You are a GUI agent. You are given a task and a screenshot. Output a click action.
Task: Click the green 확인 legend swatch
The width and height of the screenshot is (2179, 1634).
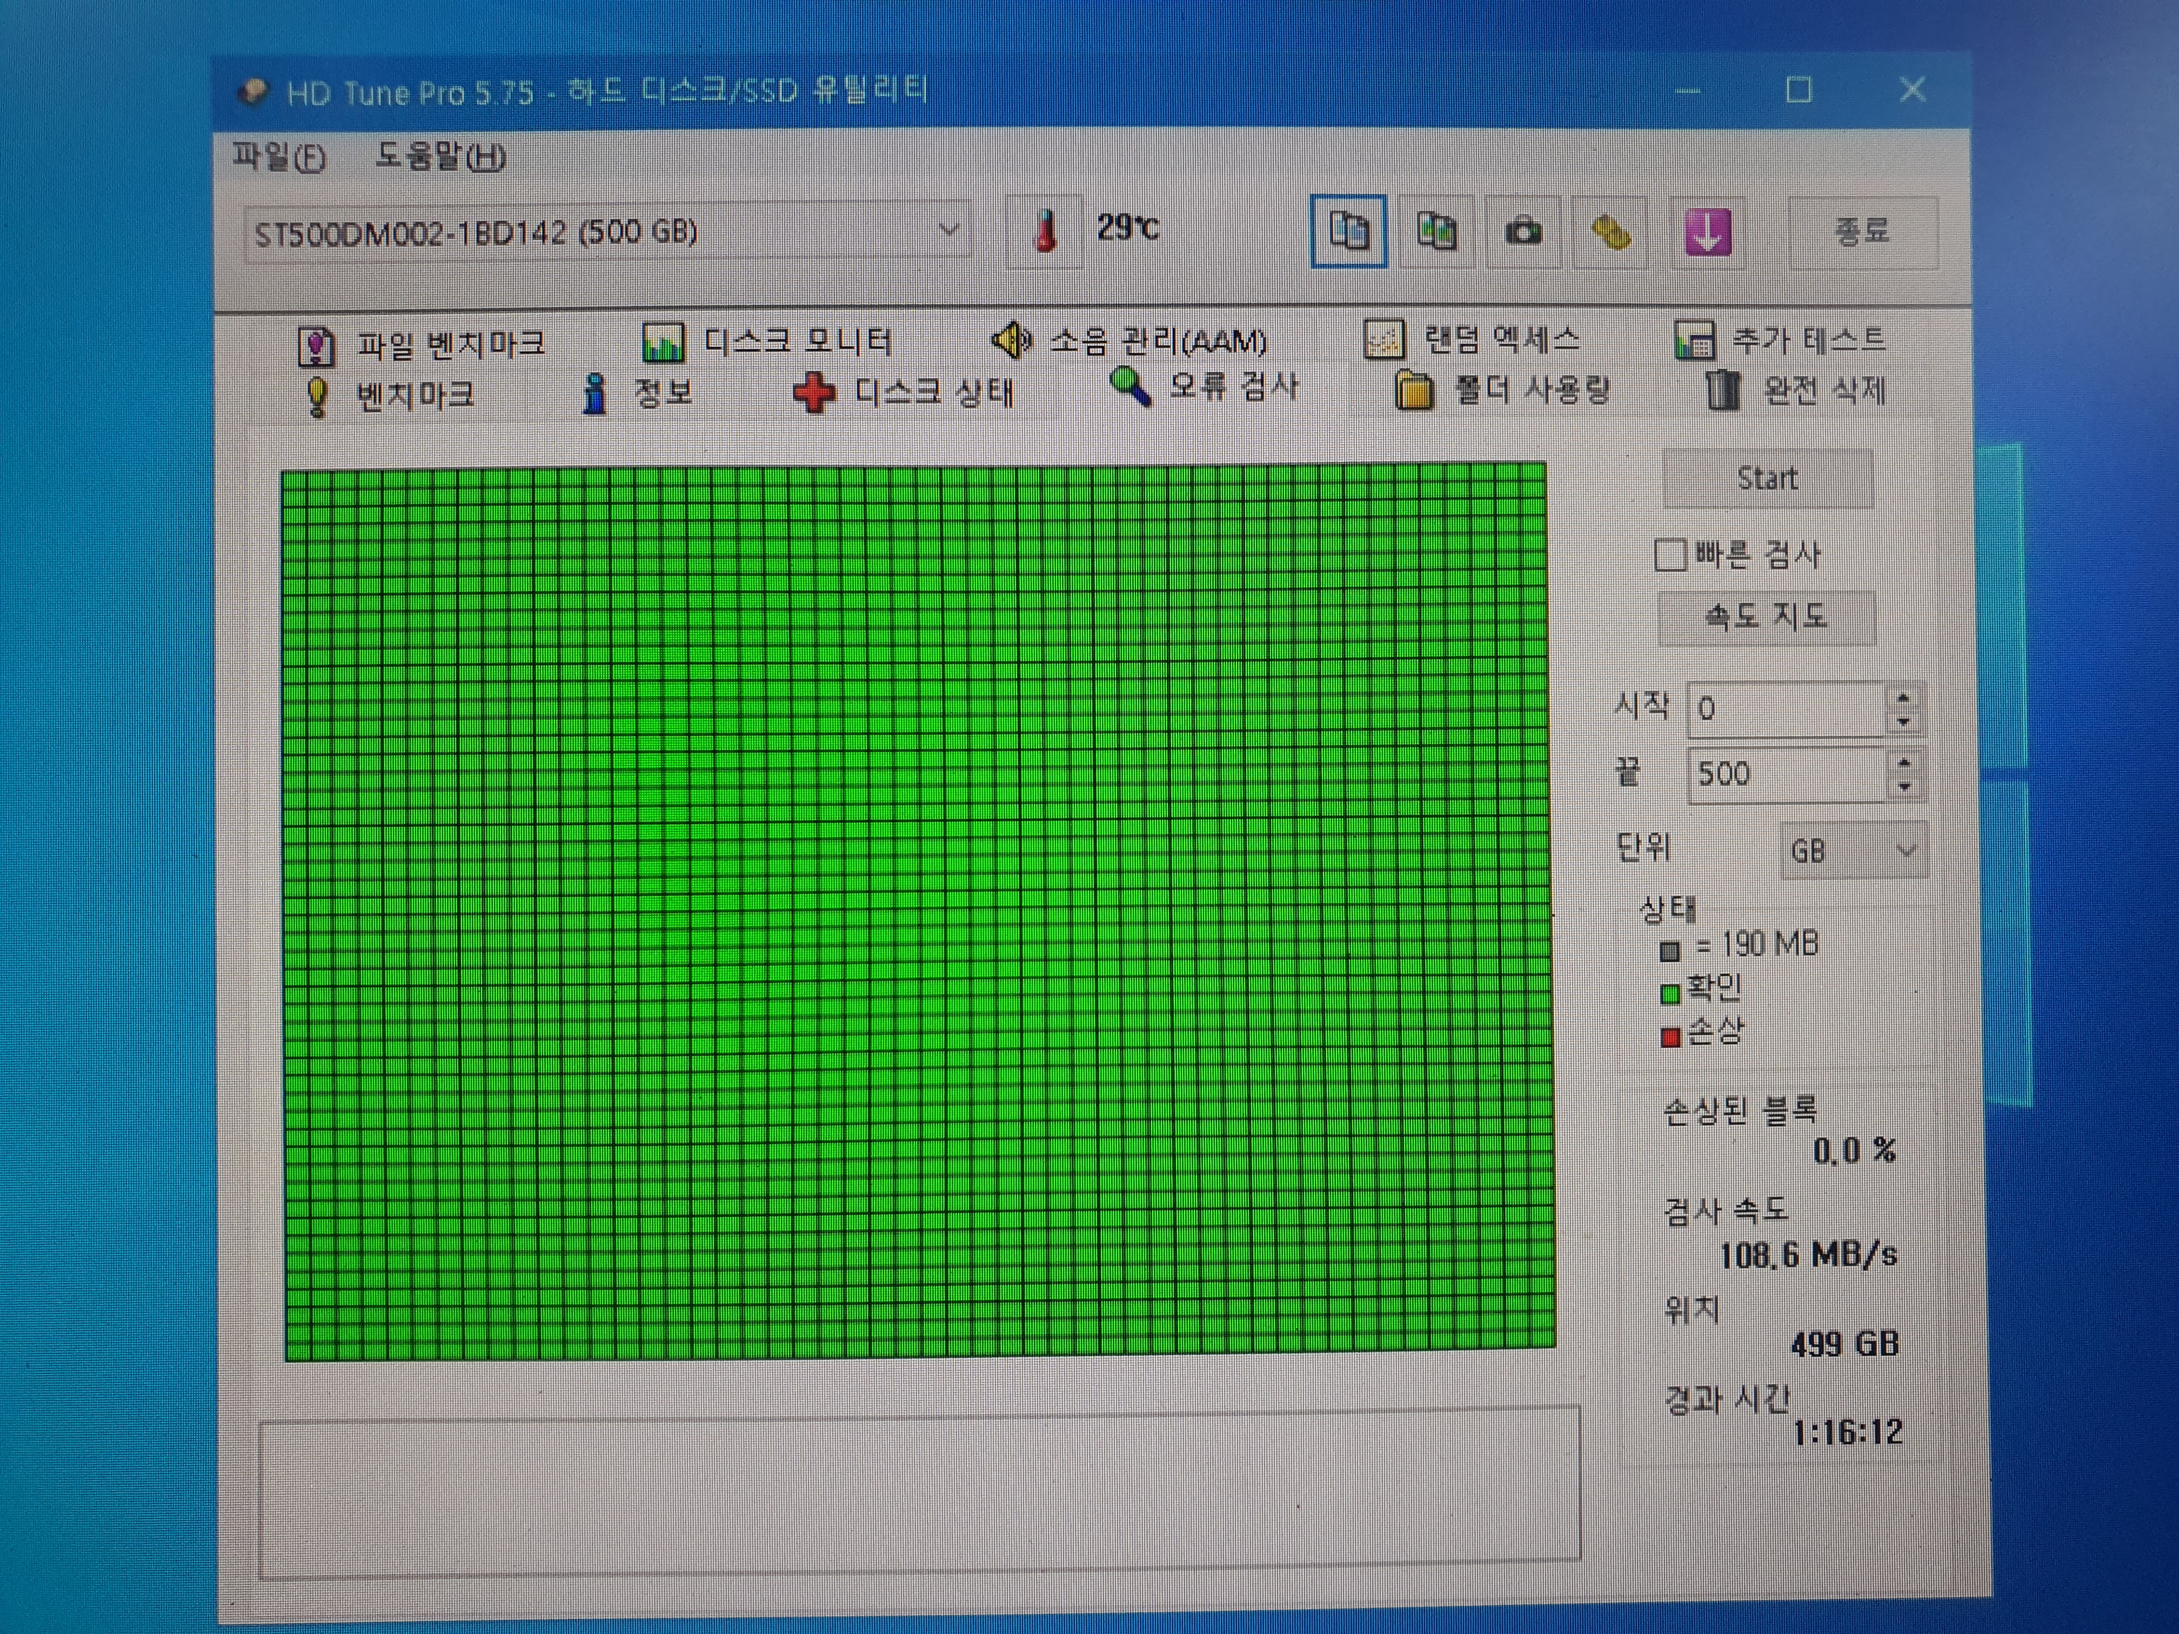[x=1670, y=994]
